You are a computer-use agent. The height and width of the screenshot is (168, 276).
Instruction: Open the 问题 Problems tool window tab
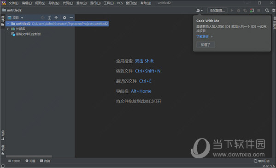coord(30,161)
